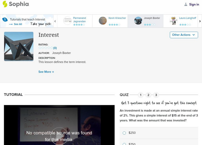Click the TUTORIAL section heading
The width and height of the screenshot is (202, 145).
tap(13, 95)
